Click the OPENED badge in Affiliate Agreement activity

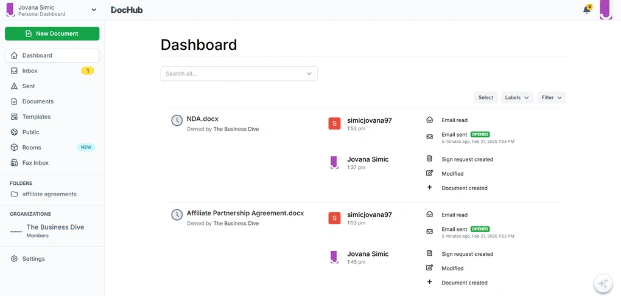pos(480,229)
